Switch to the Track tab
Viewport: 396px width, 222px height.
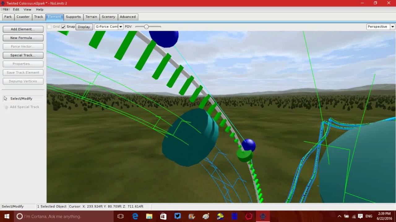click(39, 17)
